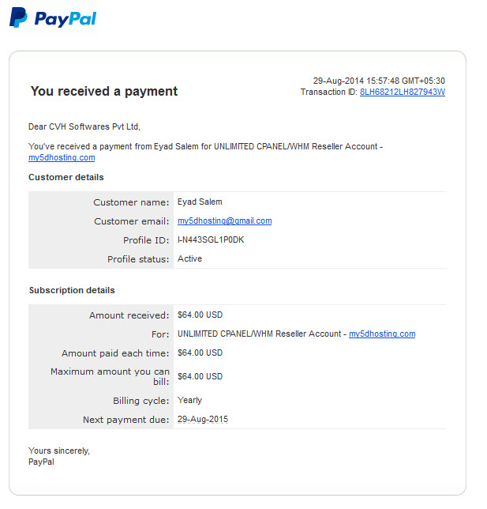Click the 'Dear CVH Softwares Pvt Ltd' greeting

[84, 126]
